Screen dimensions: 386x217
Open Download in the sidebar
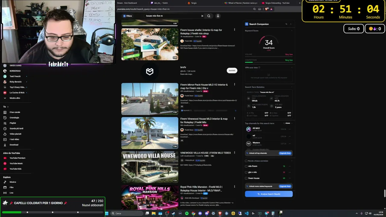[x=14, y=145]
